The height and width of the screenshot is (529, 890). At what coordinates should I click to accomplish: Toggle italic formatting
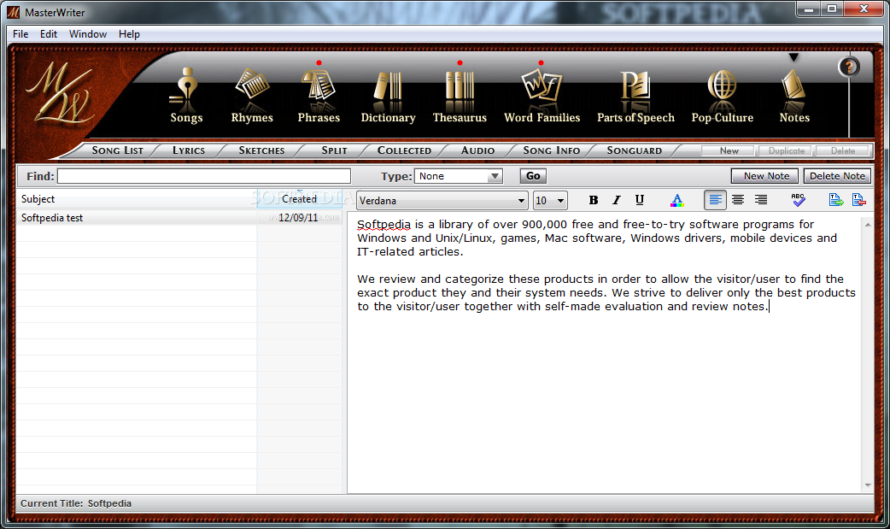click(x=617, y=200)
